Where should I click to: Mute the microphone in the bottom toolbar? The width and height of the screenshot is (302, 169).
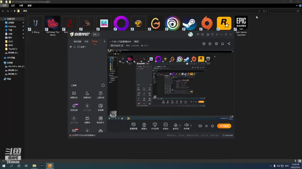pyautogui.click(x=176, y=126)
